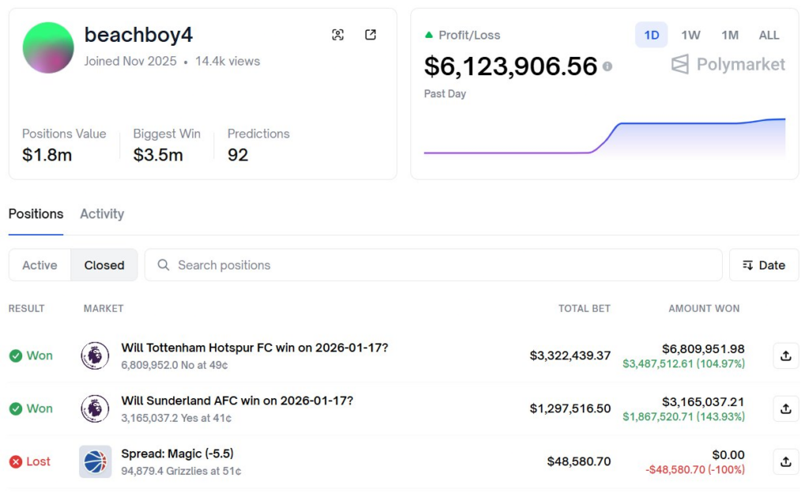Click the share icon on the Sunderland position
Screen dimensions: 809x497
(786, 409)
